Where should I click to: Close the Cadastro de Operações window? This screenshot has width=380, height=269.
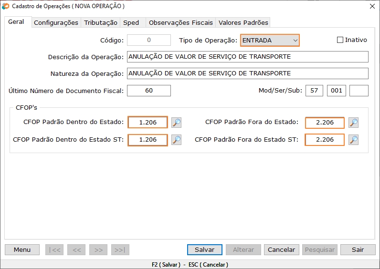click(x=372, y=6)
